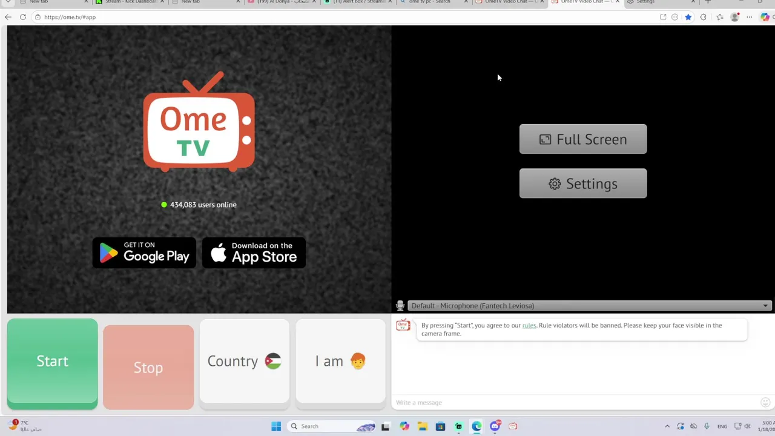Click the Download on the App Store badge
The width and height of the screenshot is (775, 436).
click(254, 253)
